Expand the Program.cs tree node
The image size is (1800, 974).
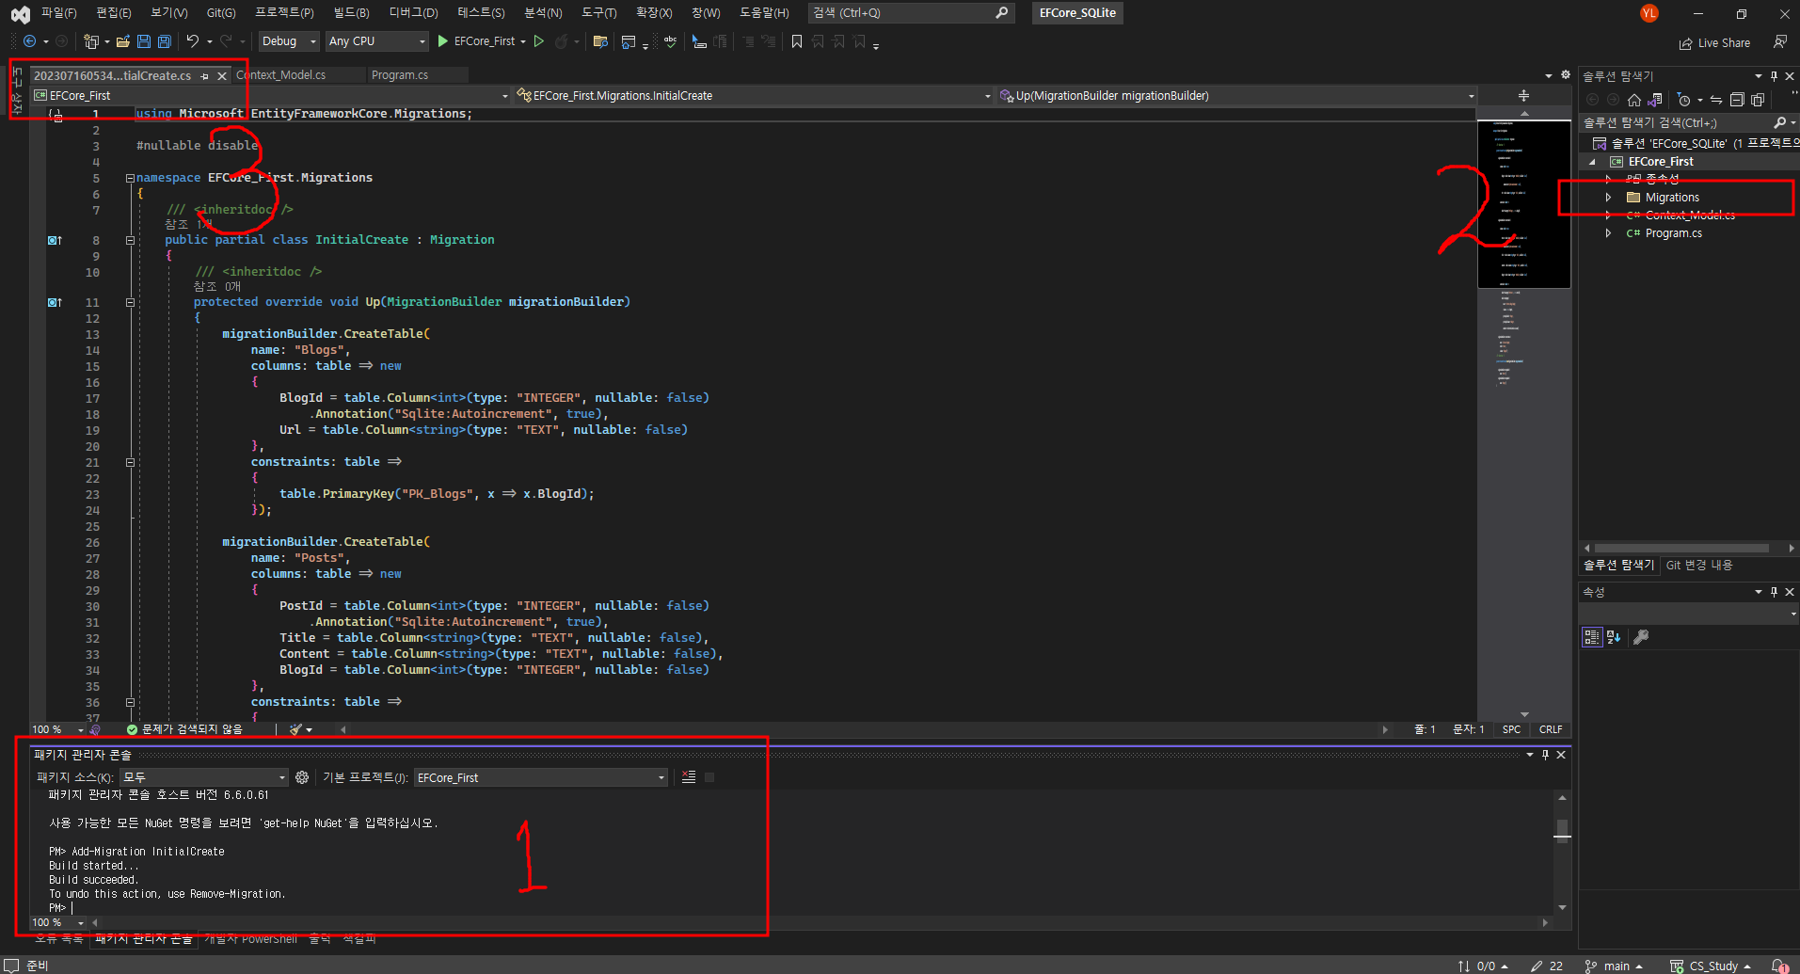(1608, 233)
